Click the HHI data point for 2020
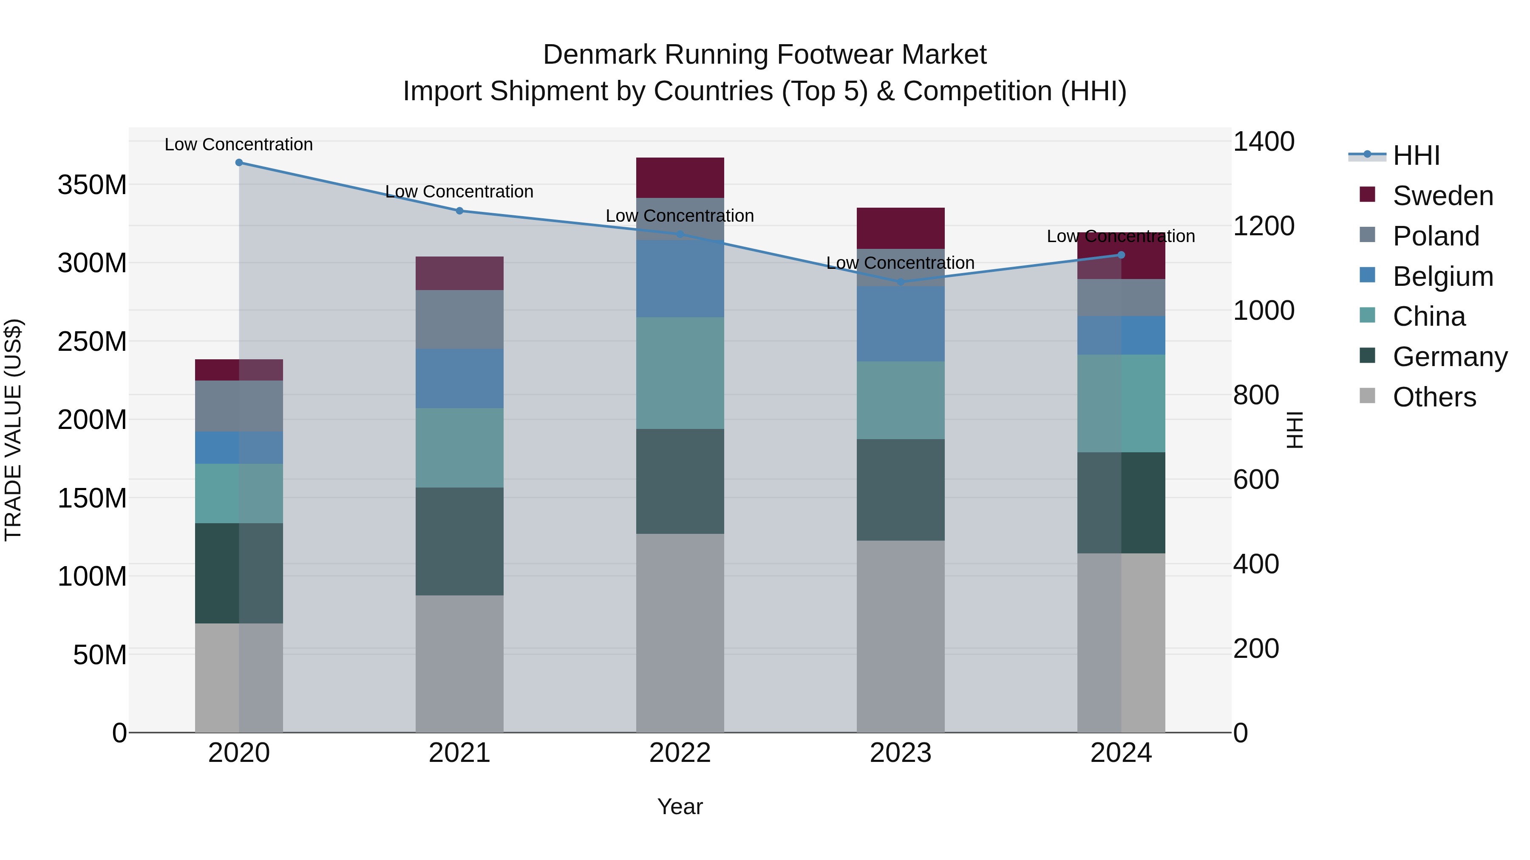The image size is (1530, 860). pos(239,163)
